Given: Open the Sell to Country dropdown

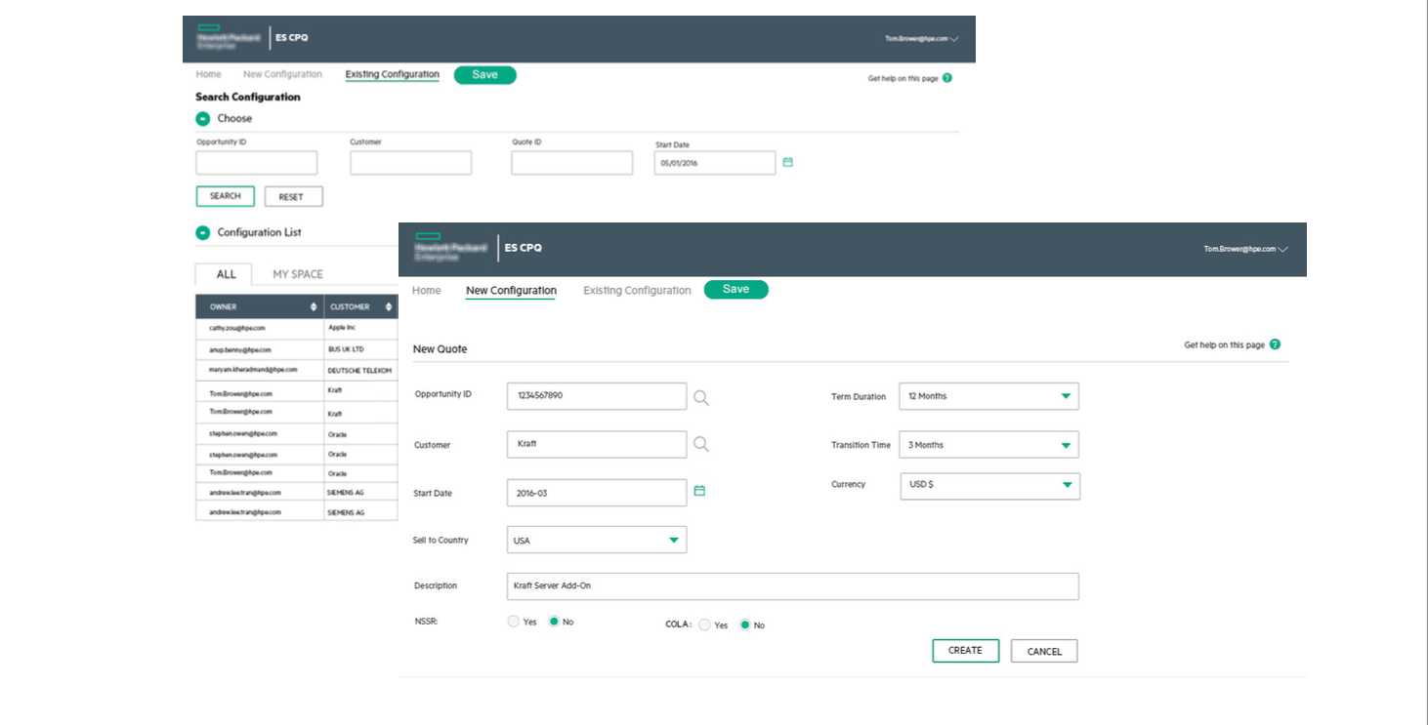Looking at the screenshot, I should click(597, 540).
